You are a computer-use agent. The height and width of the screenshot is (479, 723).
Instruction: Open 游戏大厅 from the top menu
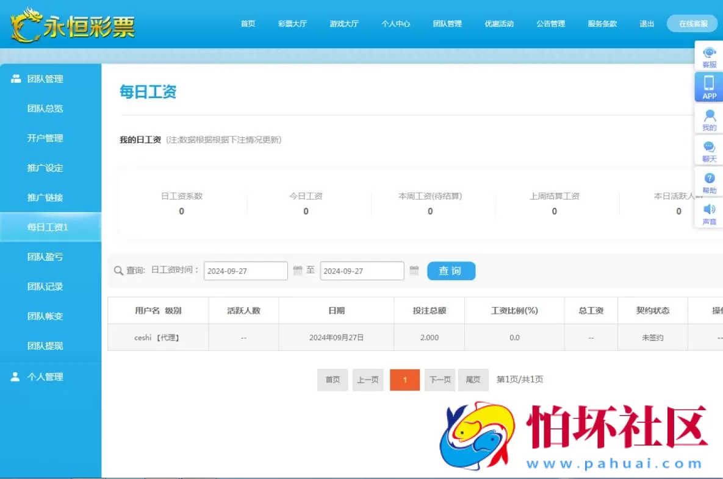pos(344,24)
